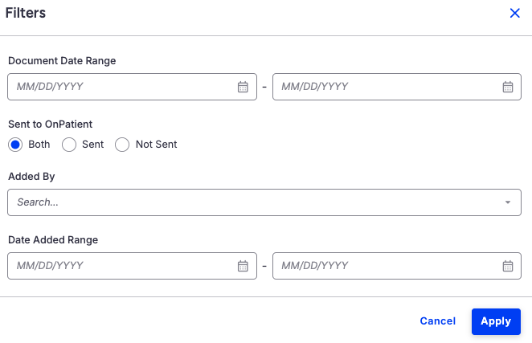Click the Document Date Range end date field
Viewport: 532px width, 343px height.
(386, 87)
